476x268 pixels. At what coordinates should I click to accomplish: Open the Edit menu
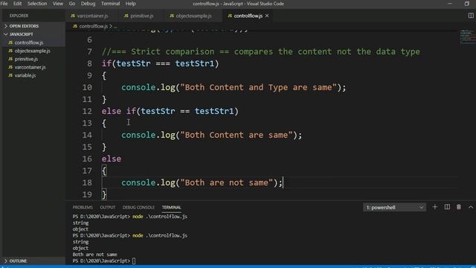[17, 4]
